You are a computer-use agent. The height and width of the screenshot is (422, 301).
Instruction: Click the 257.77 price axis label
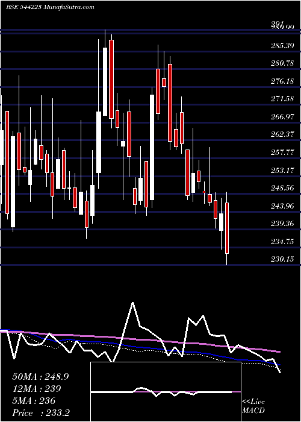coord(282,153)
